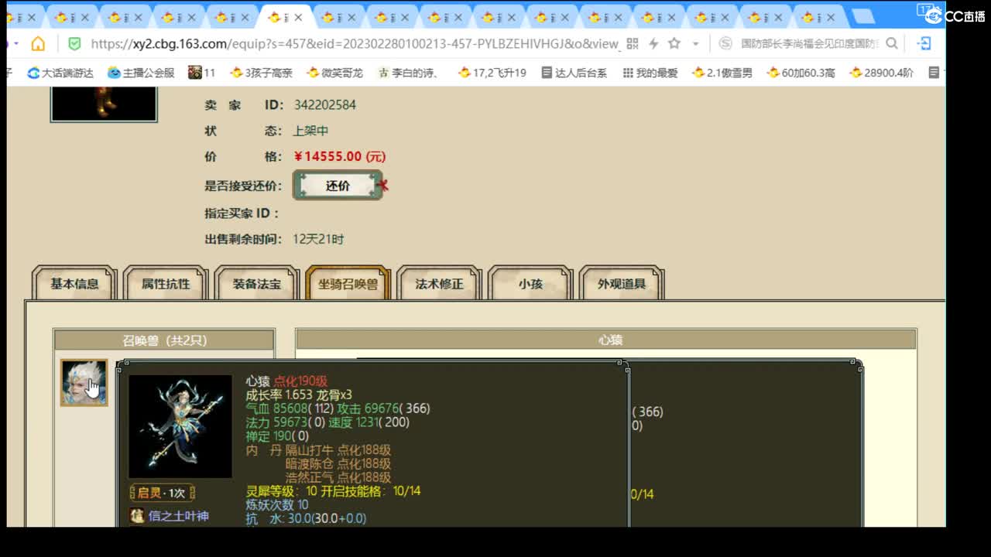The height and width of the screenshot is (557, 991).
Task: Click the character image thumbnail at top
Action: [x=104, y=104]
